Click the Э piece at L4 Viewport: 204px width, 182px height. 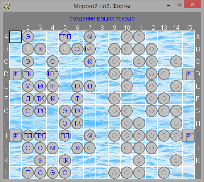53,173
